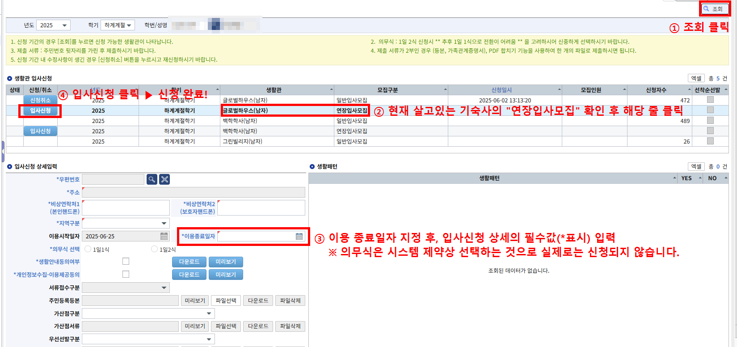Click 엑셀 export in the 생활패턴 panel
Image resolution: width=737 pixels, height=347 pixels.
tap(696, 166)
